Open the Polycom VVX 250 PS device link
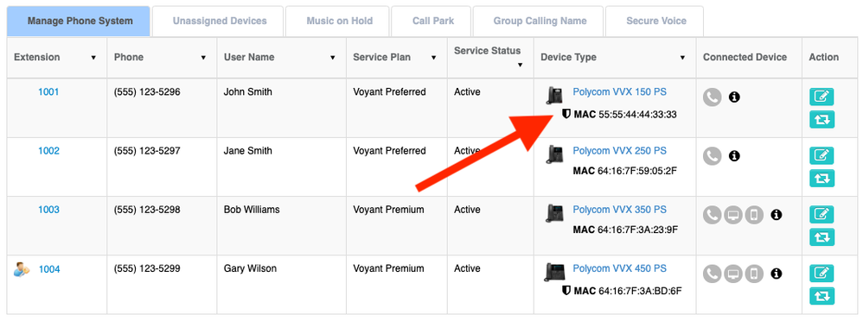The height and width of the screenshot is (321, 863). [x=620, y=151]
